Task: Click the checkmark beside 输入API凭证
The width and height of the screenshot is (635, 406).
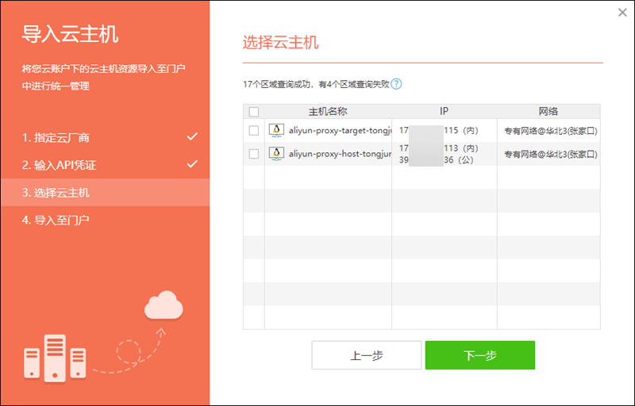Action: click(x=192, y=164)
